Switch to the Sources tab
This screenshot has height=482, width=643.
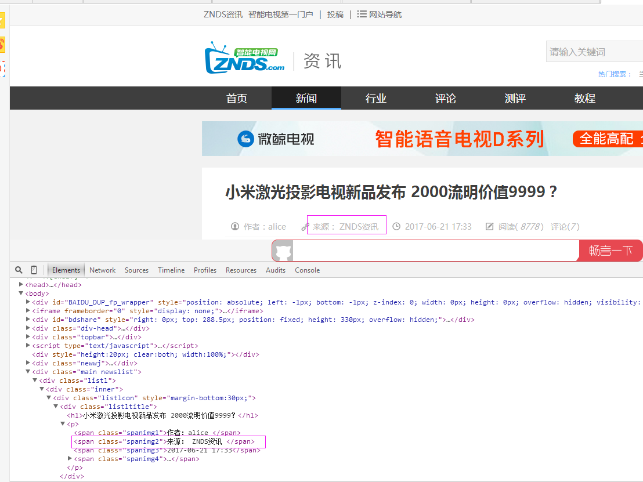pyautogui.click(x=136, y=270)
